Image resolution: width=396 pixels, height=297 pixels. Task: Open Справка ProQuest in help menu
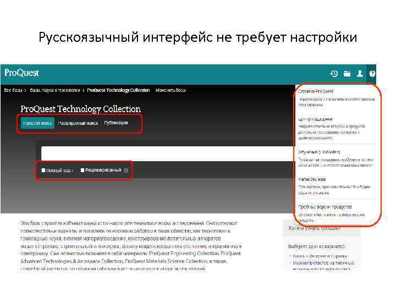coord(316,91)
